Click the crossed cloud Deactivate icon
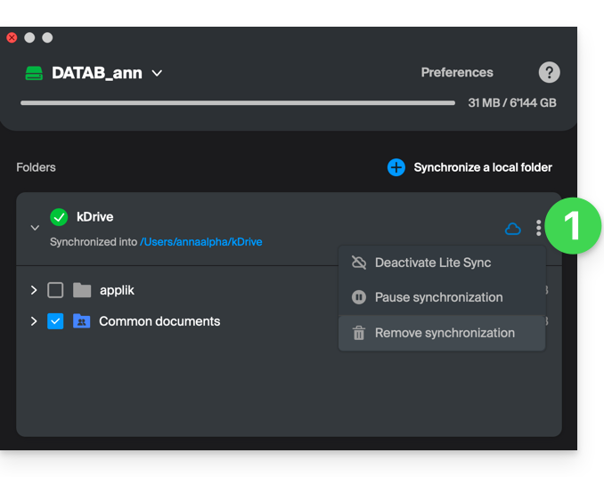Image resolution: width=604 pixels, height=477 pixels. click(359, 263)
